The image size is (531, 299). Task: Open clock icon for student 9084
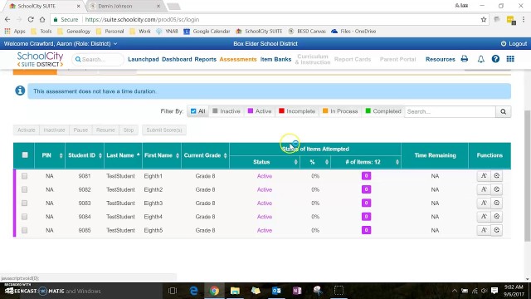pos(496,216)
